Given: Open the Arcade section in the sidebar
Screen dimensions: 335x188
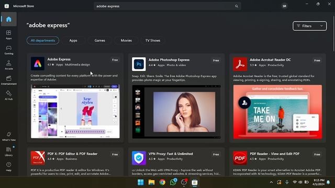Looking at the screenshot, I should click(x=8, y=65).
